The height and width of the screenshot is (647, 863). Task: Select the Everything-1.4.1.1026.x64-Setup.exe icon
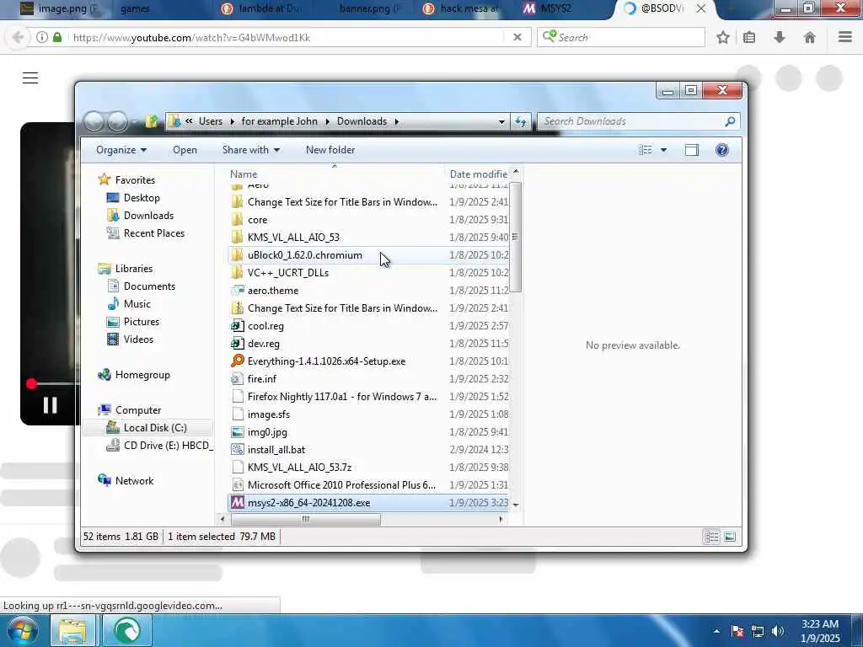coord(237,361)
